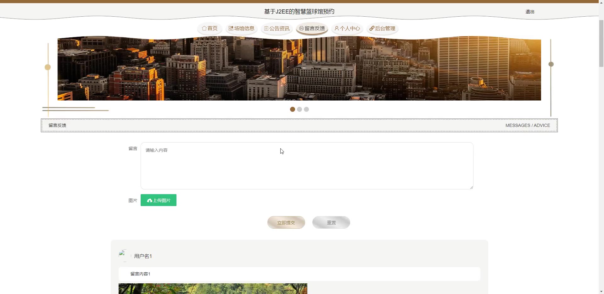
Task: Click the scrollbar down arrow
Action: (601, 291)
